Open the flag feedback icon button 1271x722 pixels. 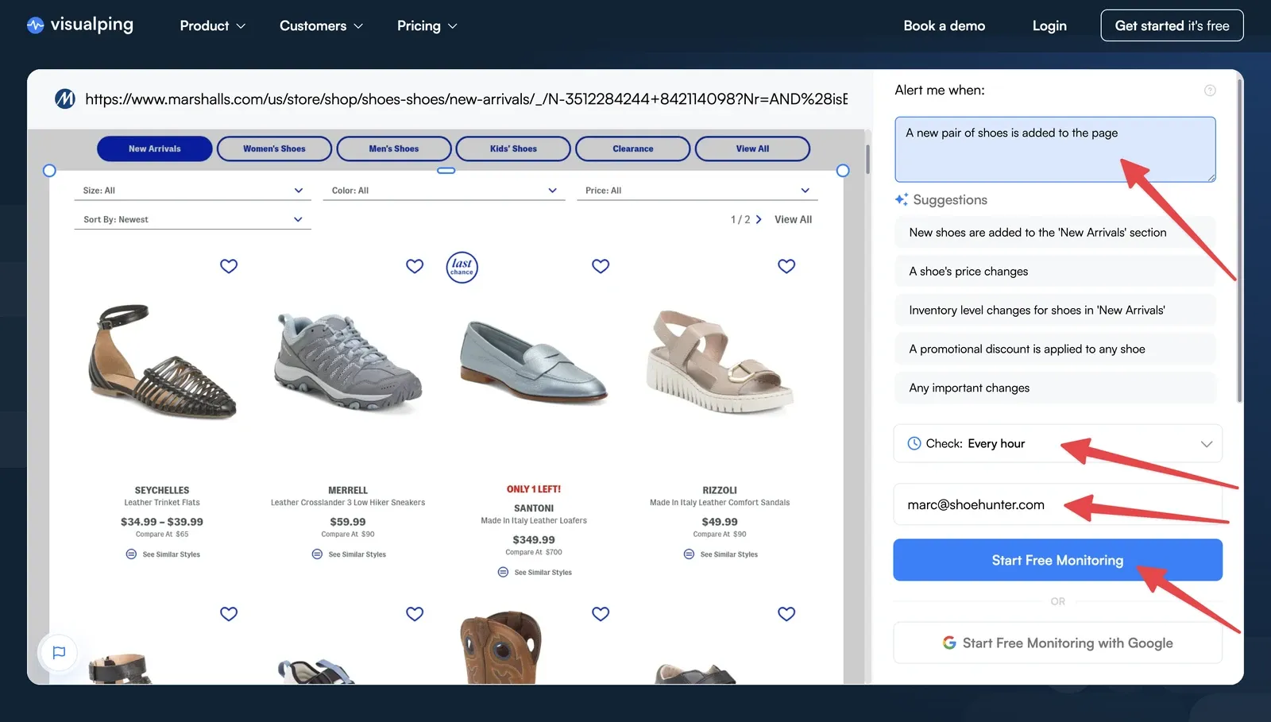59,652
